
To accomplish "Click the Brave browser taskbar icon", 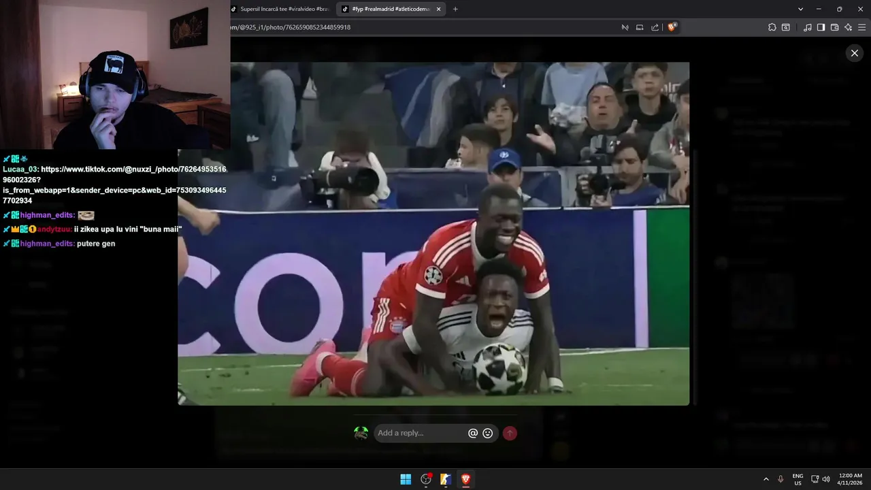I will [466, 479].
